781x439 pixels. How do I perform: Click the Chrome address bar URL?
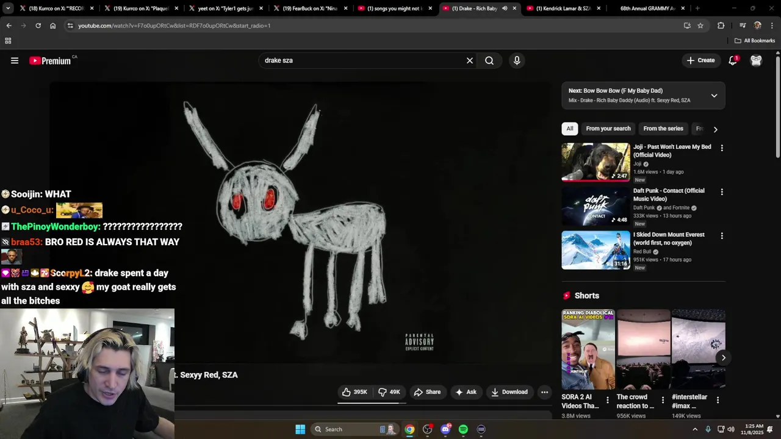[x=174, y=26]
